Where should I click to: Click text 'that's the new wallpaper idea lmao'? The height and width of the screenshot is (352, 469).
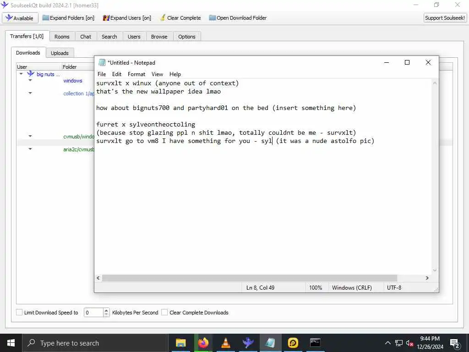[158, 91]
